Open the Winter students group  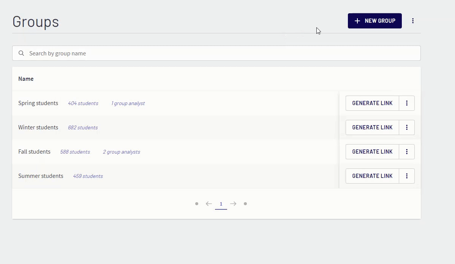pyautogui.click(x=38, y=127)
